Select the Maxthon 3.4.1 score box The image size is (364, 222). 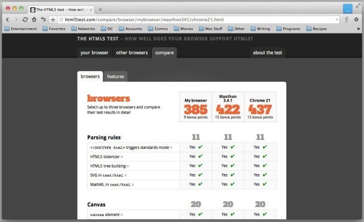228,107
